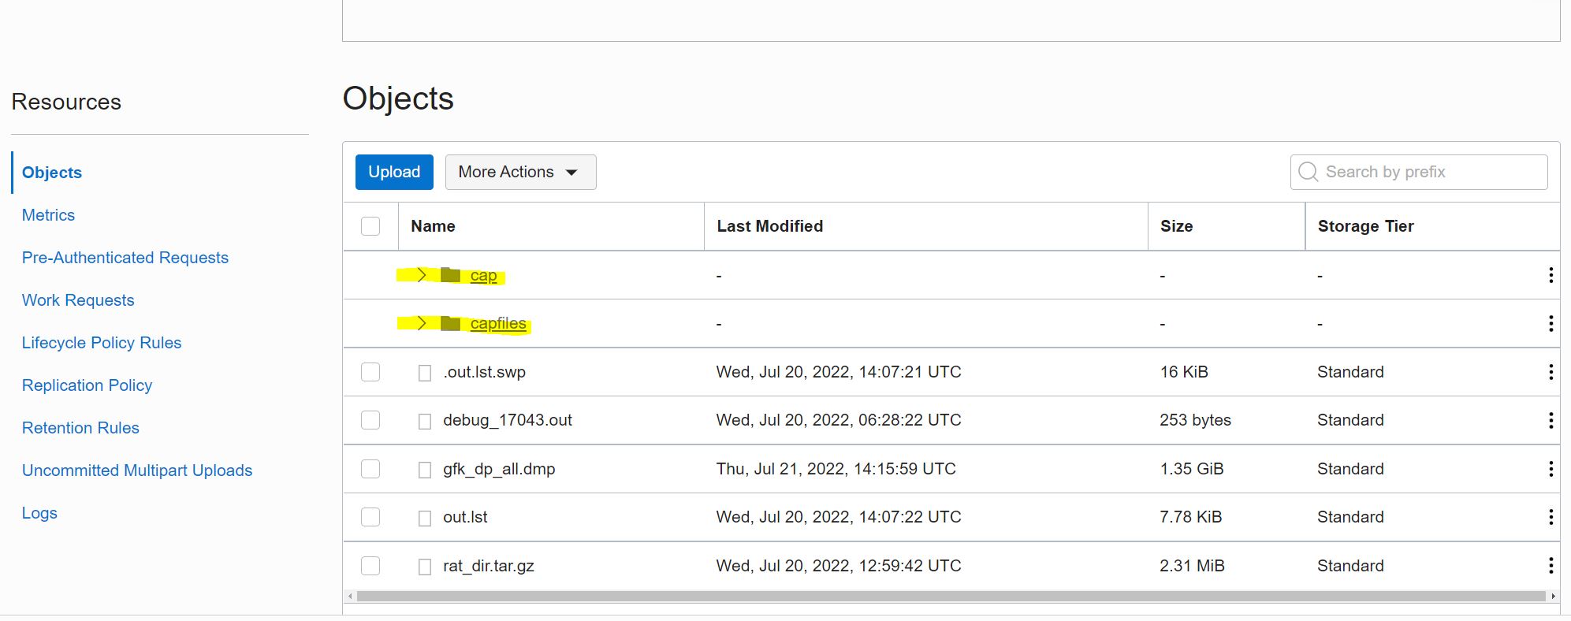Screen dimensions: 1571x621
Task: Open the capfiles folder link
Action: point(498,324)
